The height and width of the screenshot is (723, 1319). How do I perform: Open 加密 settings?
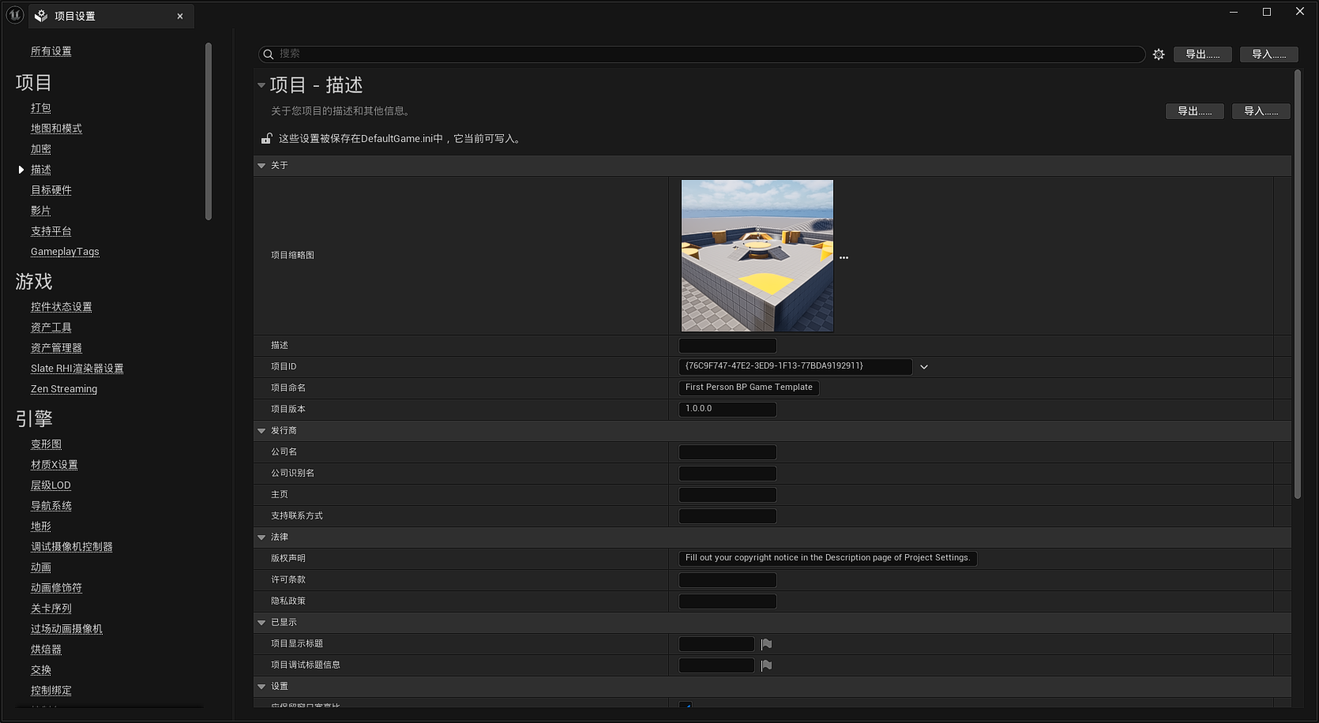41,149
